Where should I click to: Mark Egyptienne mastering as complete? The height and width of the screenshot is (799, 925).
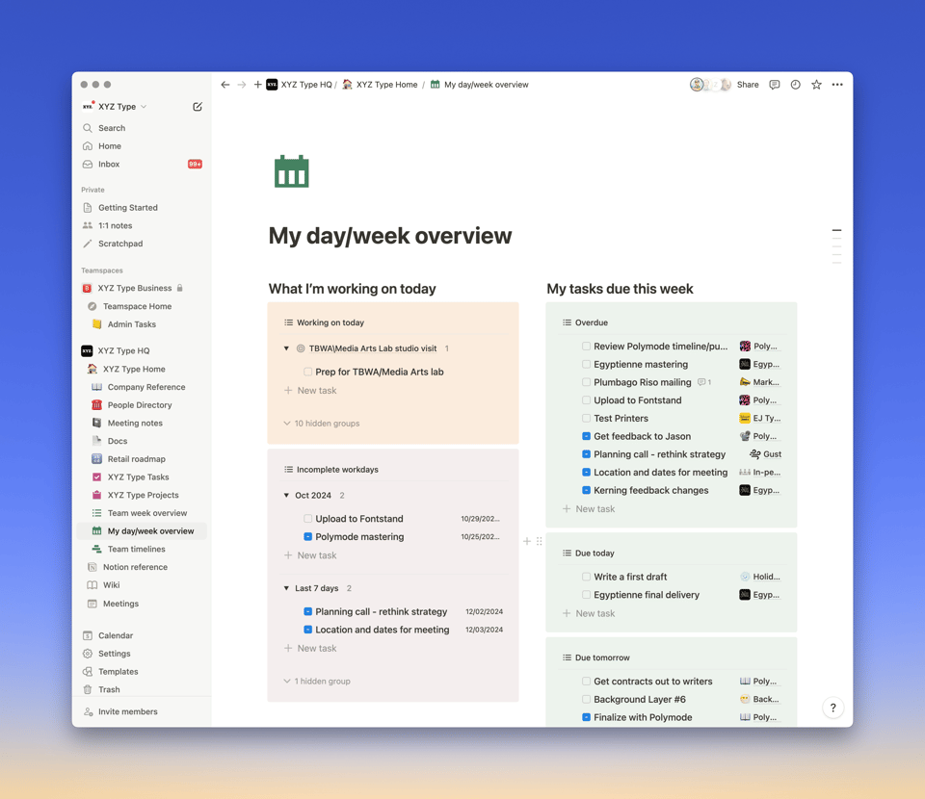pos(585,364)
